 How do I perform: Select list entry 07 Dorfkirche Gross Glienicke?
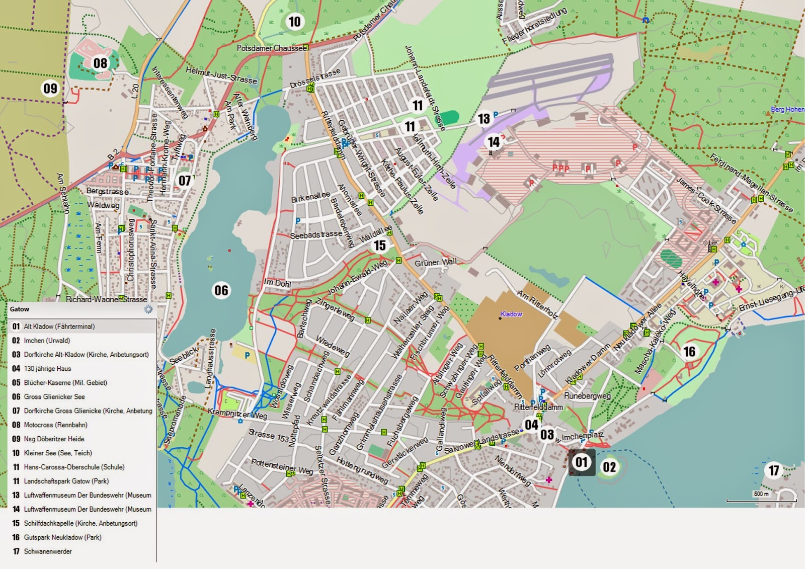82,411
